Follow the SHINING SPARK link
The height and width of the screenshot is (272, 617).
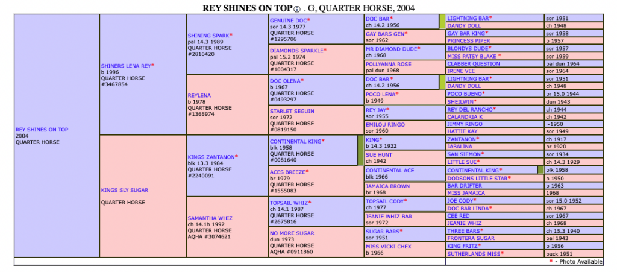(x=208, y=36)
